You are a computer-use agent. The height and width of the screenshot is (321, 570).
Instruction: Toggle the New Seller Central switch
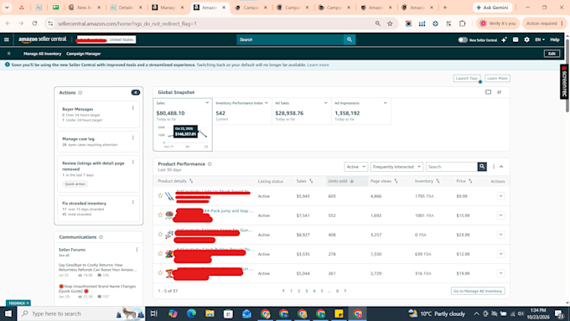point(463,39)
